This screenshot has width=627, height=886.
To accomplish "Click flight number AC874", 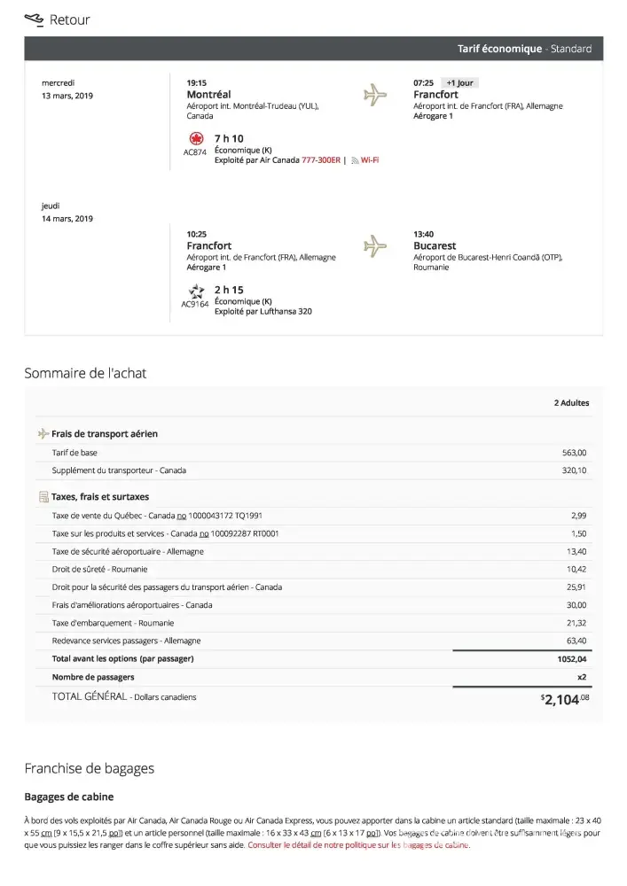I will [x=195, y=152].
